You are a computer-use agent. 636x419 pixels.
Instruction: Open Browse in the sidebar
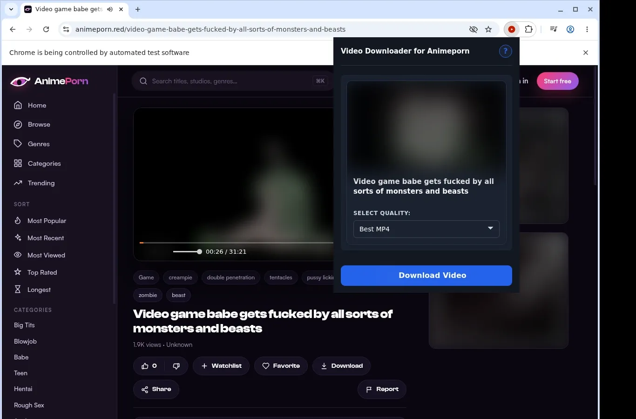[x=32, y=124]
